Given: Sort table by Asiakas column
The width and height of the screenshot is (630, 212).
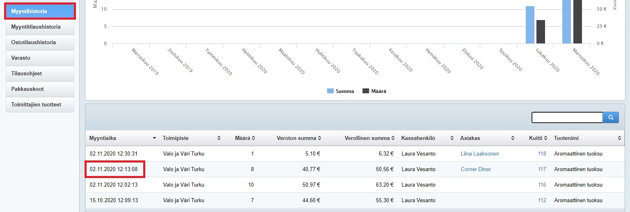Looking at the screenshot, I should [x=513, y=138].
